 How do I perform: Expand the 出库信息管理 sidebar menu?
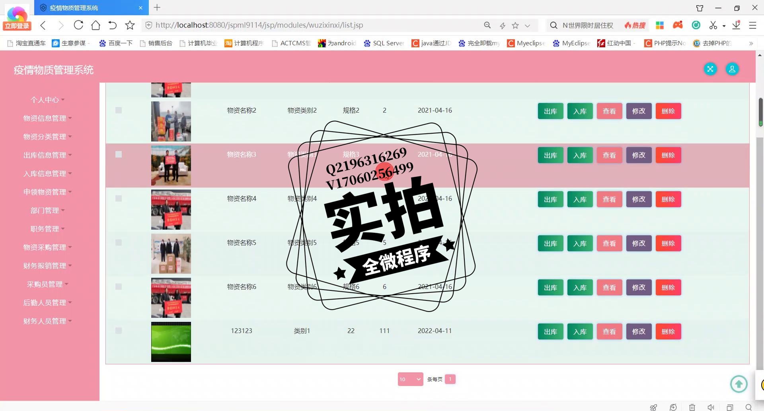(47, 155)
